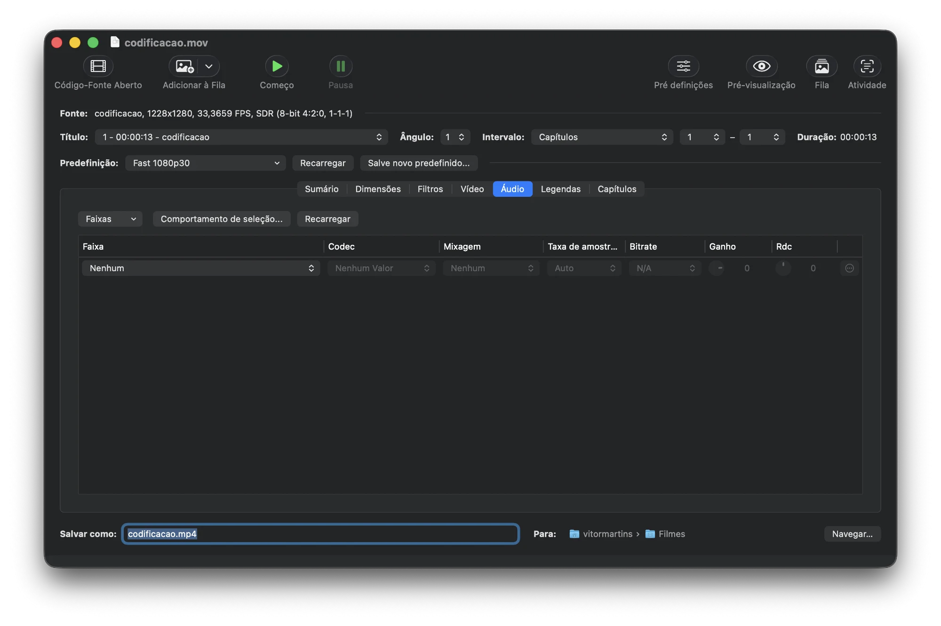Click the Filmes folder in destination path
Viewport: 941px width, 626px height.
665,534
